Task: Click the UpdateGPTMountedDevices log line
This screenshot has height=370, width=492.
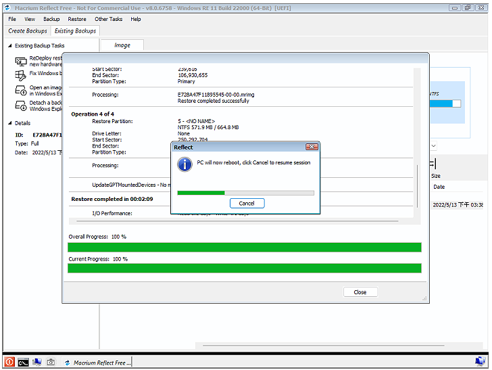Action: (132, 185)
